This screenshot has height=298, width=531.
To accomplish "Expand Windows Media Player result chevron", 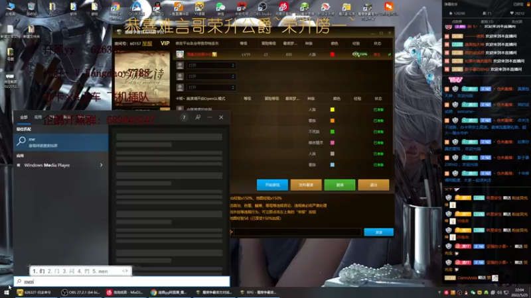I will point(102,165).
